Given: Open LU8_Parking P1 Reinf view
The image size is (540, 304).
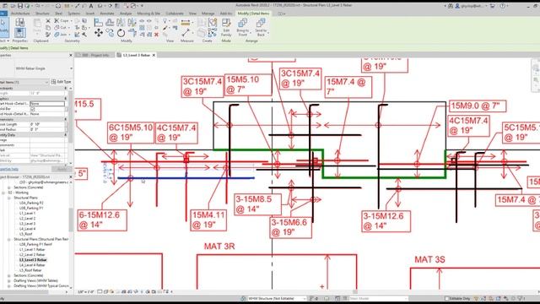Looking at the screenshot, I should click(35, 244).
